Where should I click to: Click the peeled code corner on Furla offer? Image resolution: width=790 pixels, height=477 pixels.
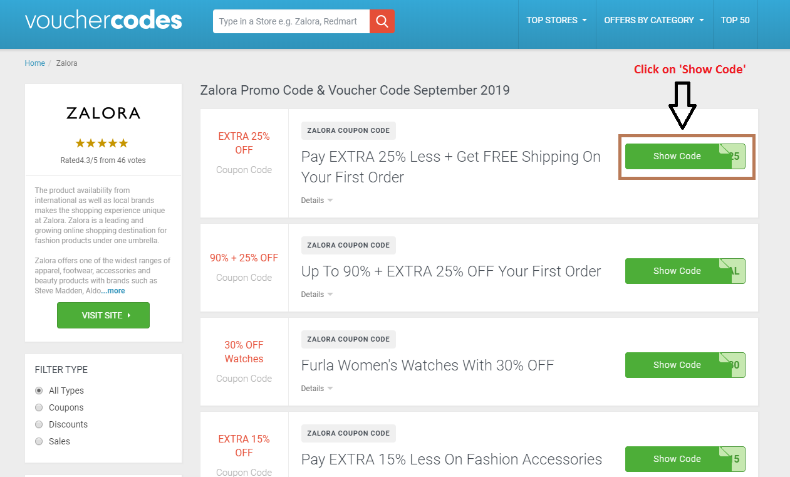click(x=732, y=365)
